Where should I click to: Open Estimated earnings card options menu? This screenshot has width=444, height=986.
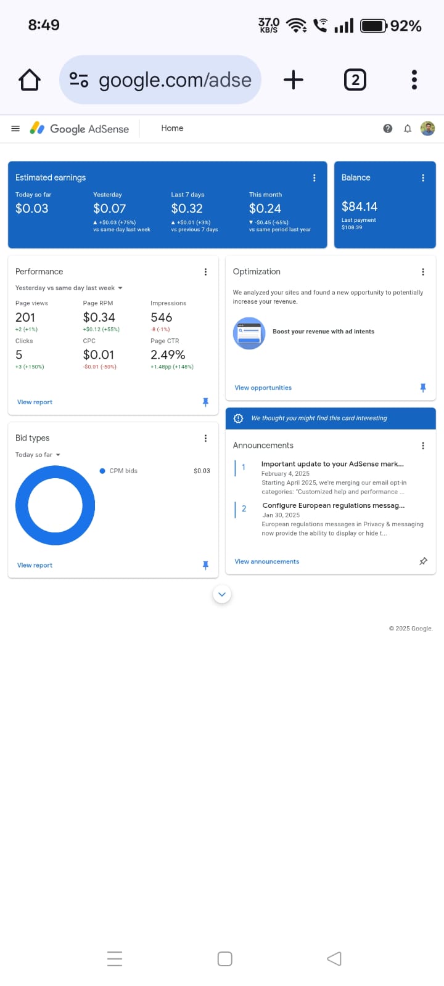(314, 177)
